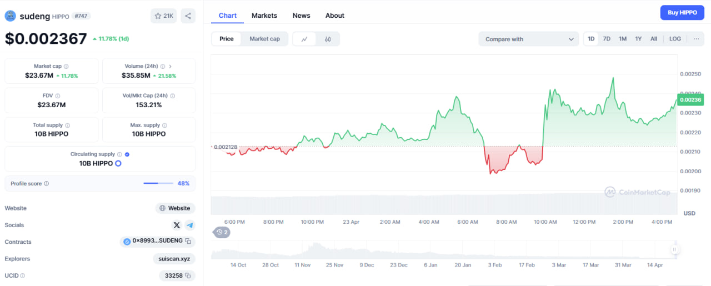Screen dimensions: 711x286
Task: Click the Buy HIPPO button
Action: (x=682, y=13)
